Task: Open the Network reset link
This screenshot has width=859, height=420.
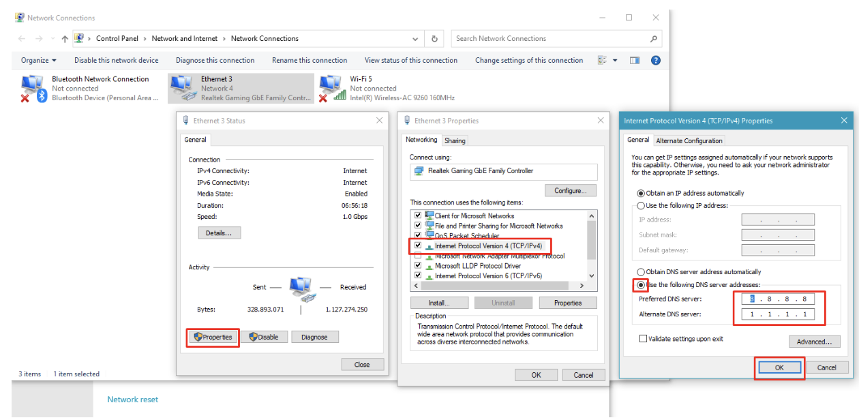Action: pyautogui.click(x=132, y=400)
